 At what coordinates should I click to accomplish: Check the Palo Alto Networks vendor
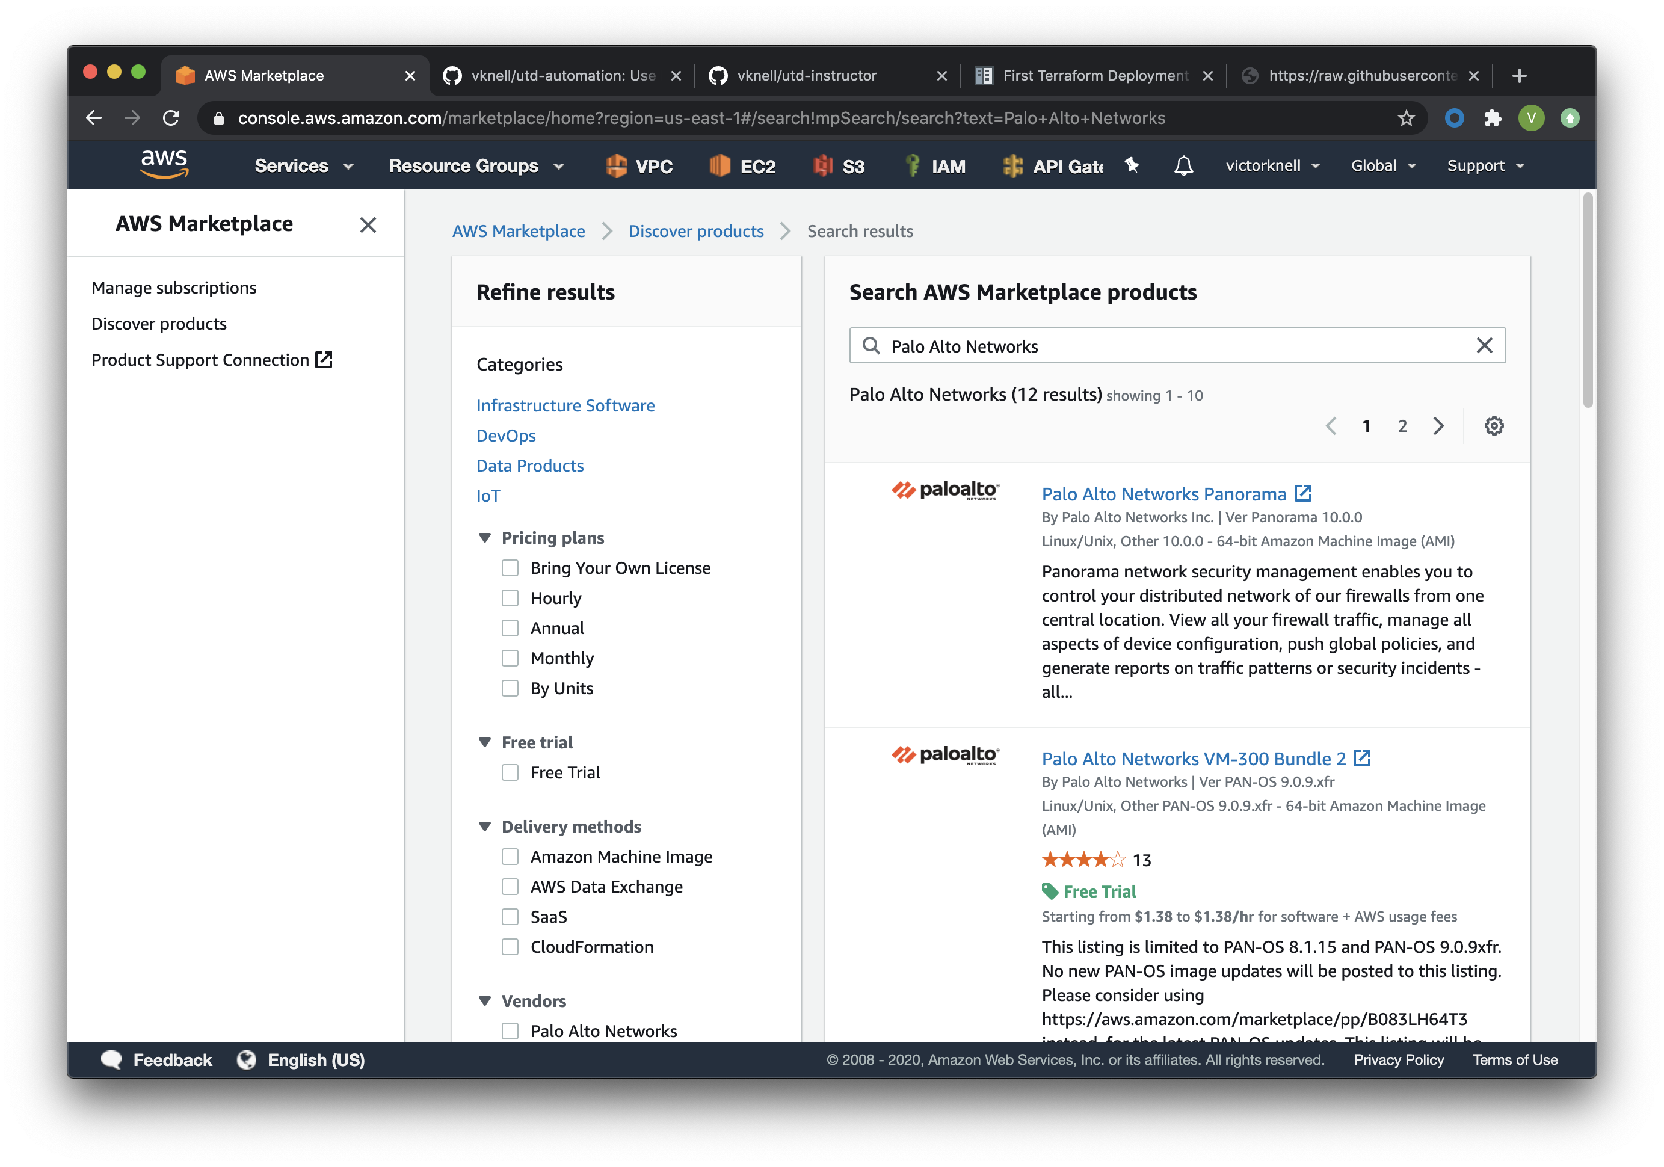tap(510, 1030)
